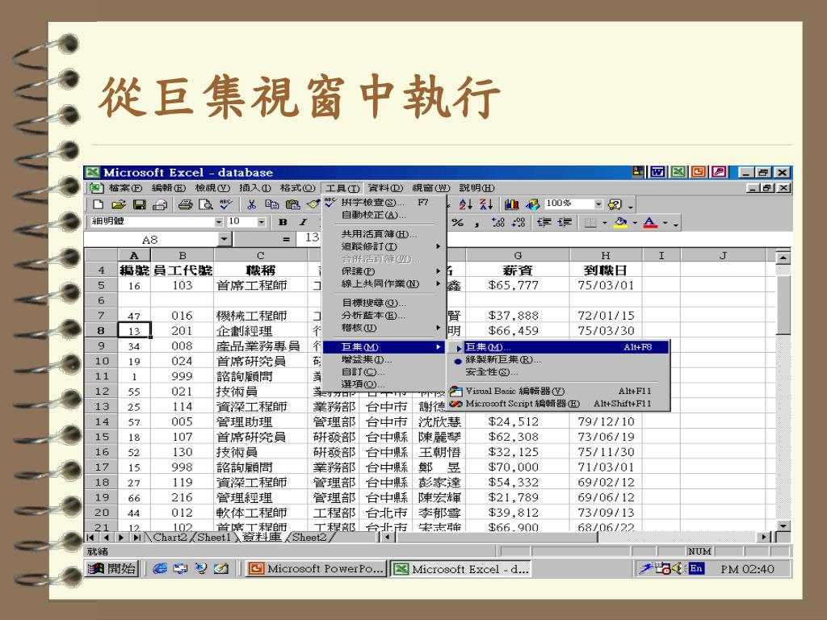The width and height of the screenshot is (827, 620).
Task: Open the 檔案 menu
Action: click(125, 187)
